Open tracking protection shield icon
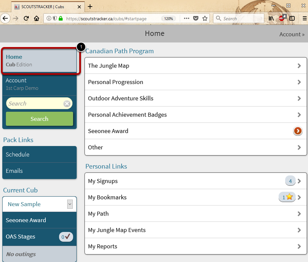Image resolution: width=308 pixels, height=262 pixels. (x=55, y=19)
